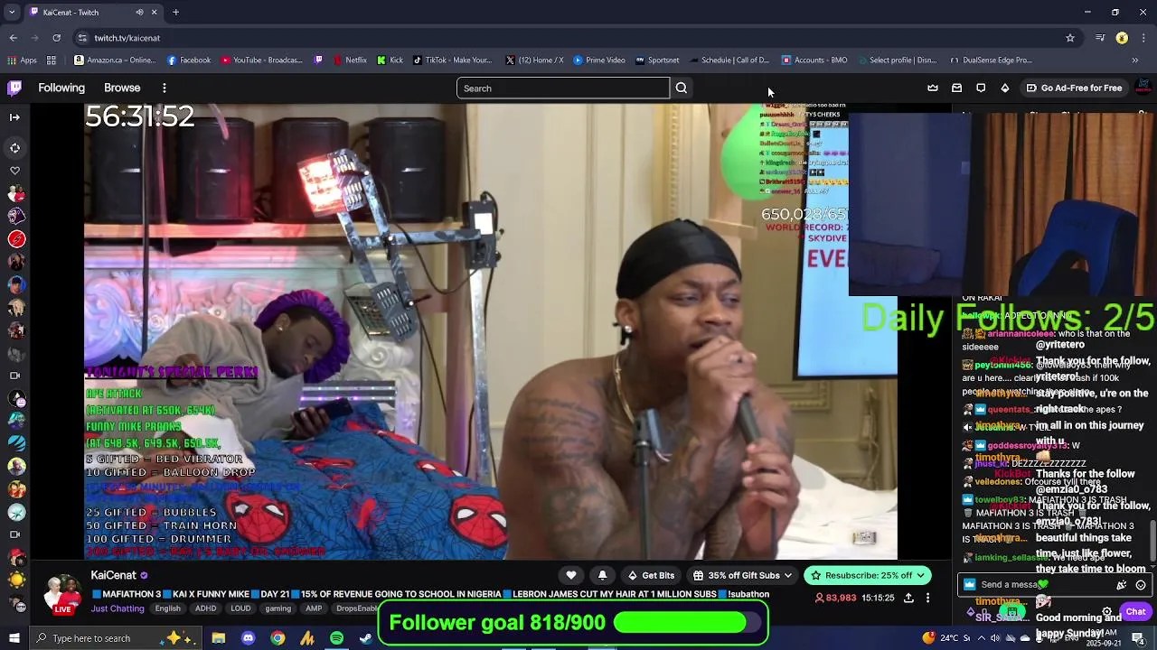
Task: Open Spotify from the taskbar
Action: pyautogui.click(x=336, y=638)
